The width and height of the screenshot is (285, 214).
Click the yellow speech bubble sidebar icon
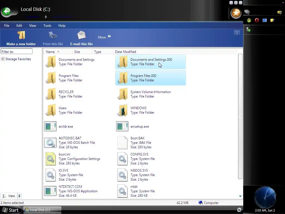pos(279,12)
